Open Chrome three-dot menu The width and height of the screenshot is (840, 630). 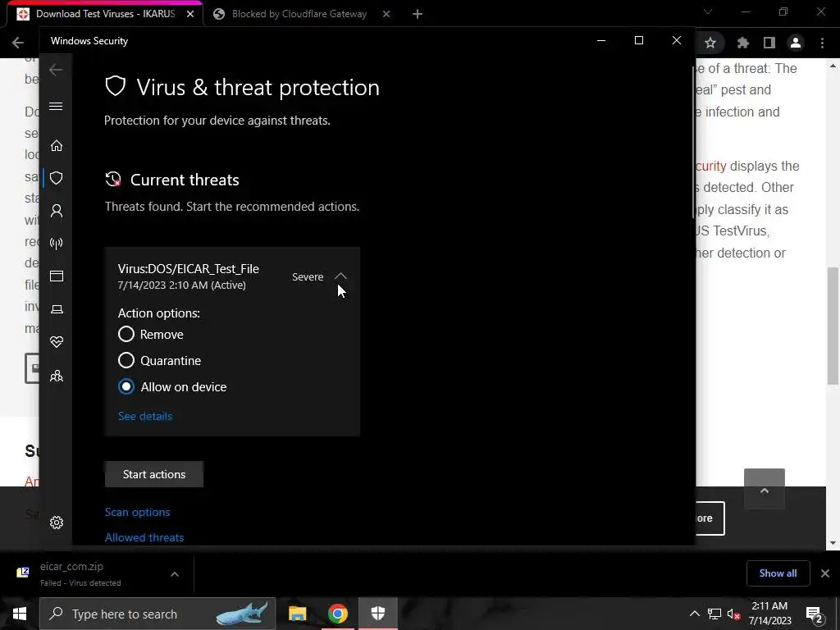coord(822,43)
